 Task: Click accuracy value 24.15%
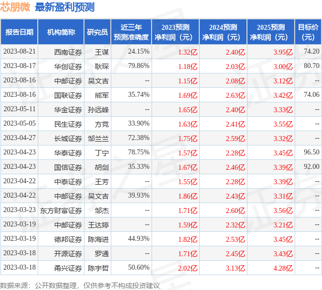[139, 51]
